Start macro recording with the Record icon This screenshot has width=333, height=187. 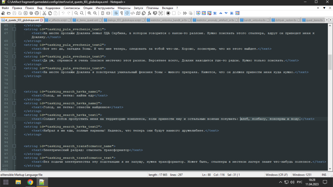tap(168, 13)
